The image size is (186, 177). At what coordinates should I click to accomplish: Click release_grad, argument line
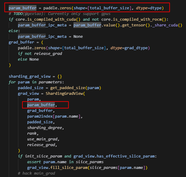click(x=42, y=145)
